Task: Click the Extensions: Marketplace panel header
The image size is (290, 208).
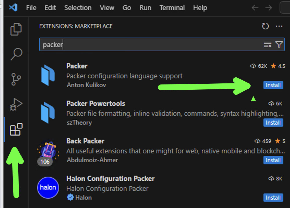Action: click(x=76, y=26)
